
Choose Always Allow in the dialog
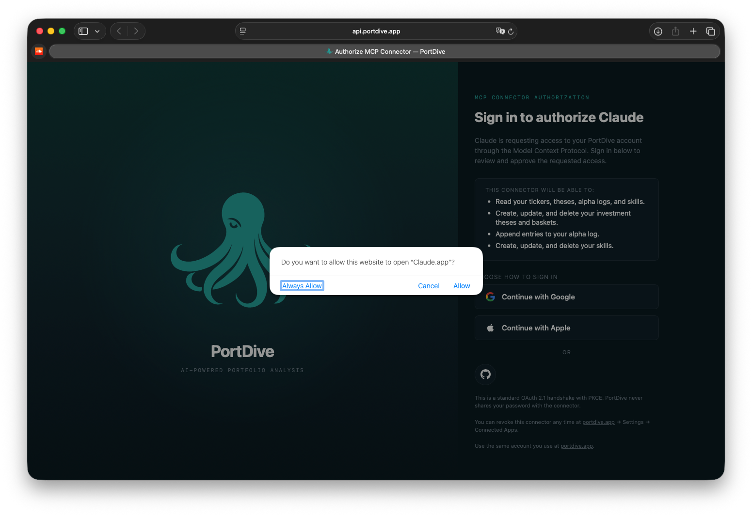coord(302,286)
